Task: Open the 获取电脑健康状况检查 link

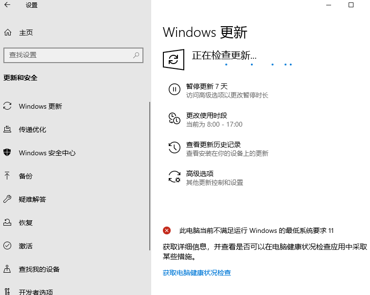Action: pyautogui.click(x=197, y=273)
